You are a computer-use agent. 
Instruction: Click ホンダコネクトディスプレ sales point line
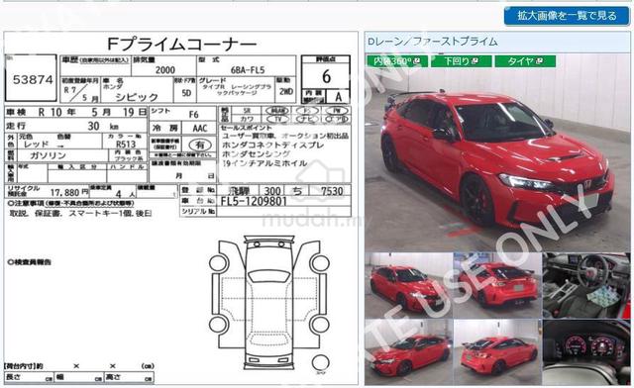[273, 145]
